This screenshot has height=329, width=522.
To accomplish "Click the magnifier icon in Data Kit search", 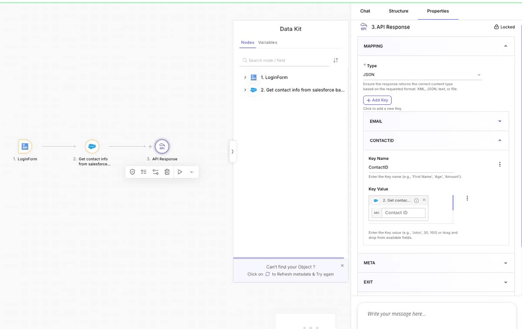I will click(x=245, y=60).
